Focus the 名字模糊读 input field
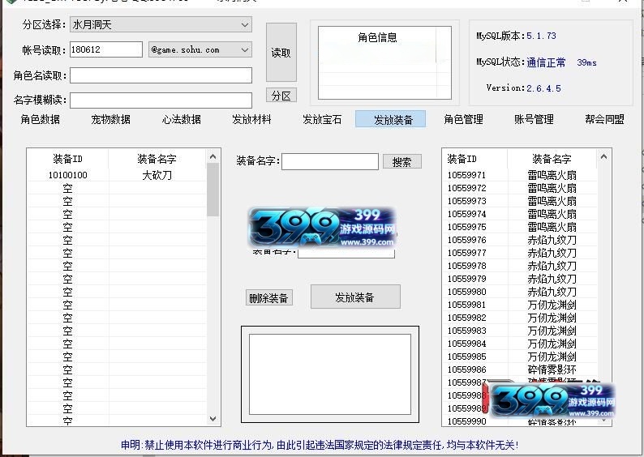The height and width of the screenshot is (457, 644). point(161,100)
